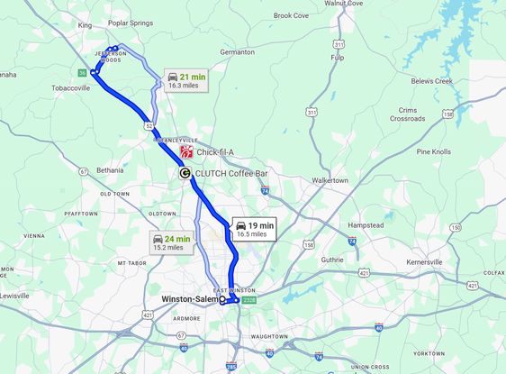506x374 pixels.
Task: Select the 19 min route label
Action: pyautogui.click(x=254, y=229)
